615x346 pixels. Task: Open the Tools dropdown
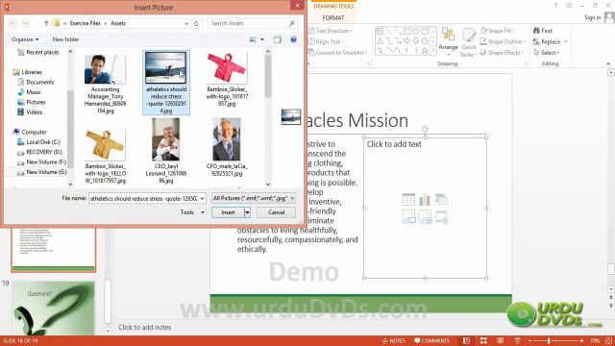coord(192,212)
